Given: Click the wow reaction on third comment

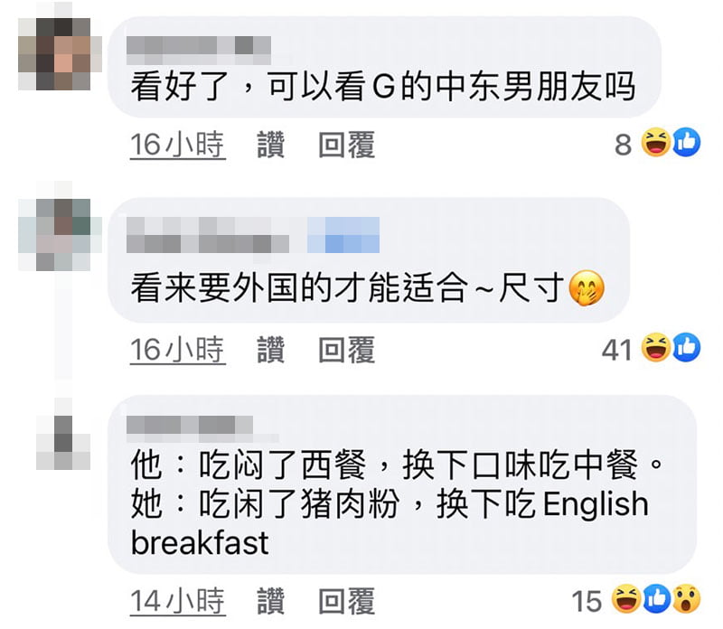Looking at the screenshot, I should (687, 599).
